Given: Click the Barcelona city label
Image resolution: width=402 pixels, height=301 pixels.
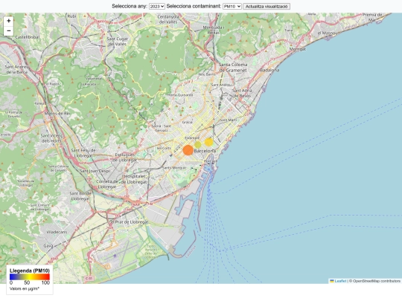Looking at the screenshot, I should coord(205,151).
